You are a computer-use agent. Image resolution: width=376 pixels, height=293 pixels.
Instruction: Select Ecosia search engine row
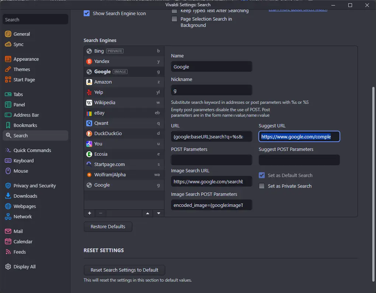click(x=124, y=154)
